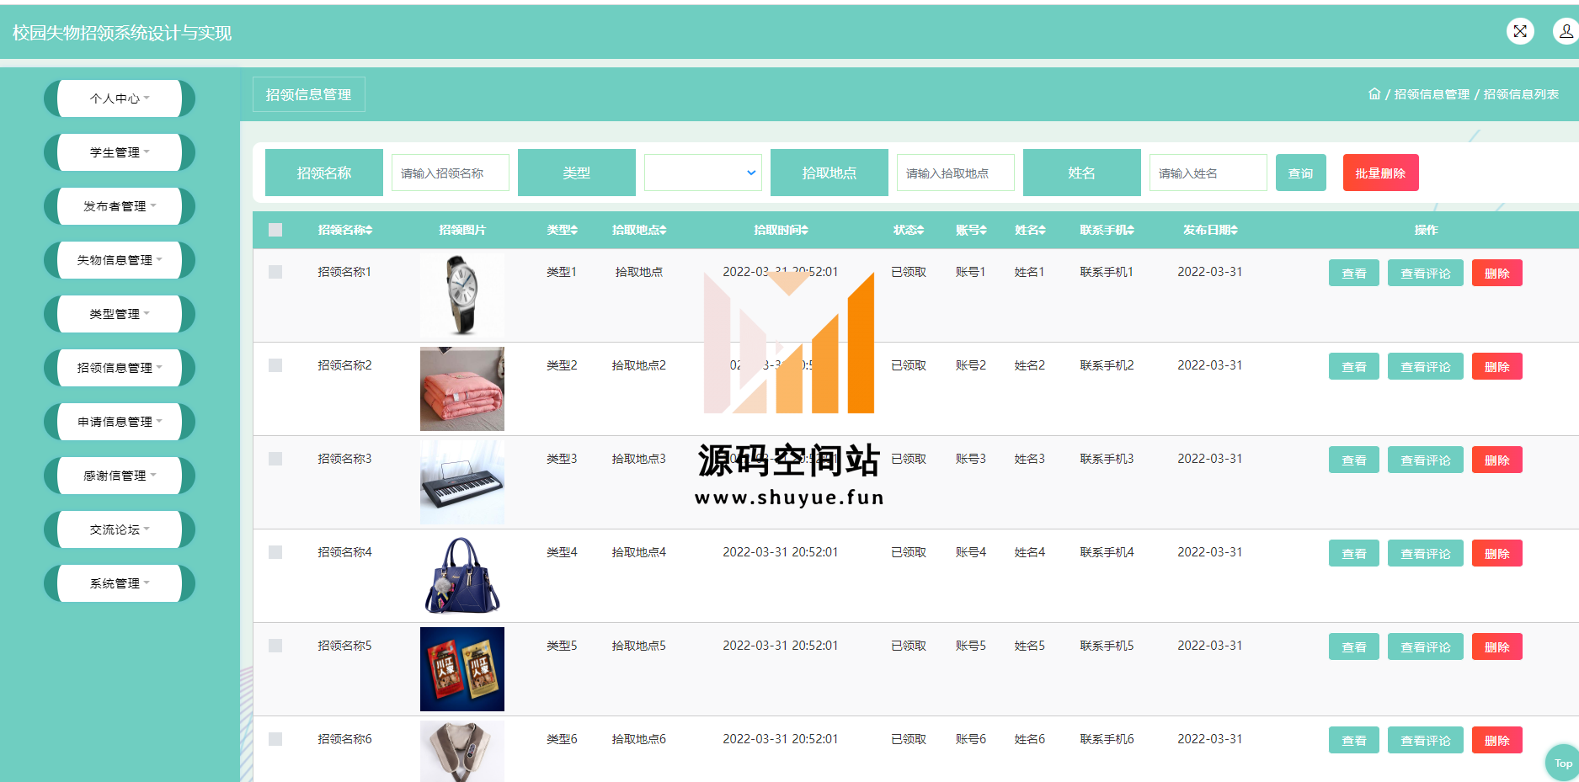The image size is (1579, 782).
Task: Expand the 招领信息管理 sidebar menu
Action: coord(120,368)
